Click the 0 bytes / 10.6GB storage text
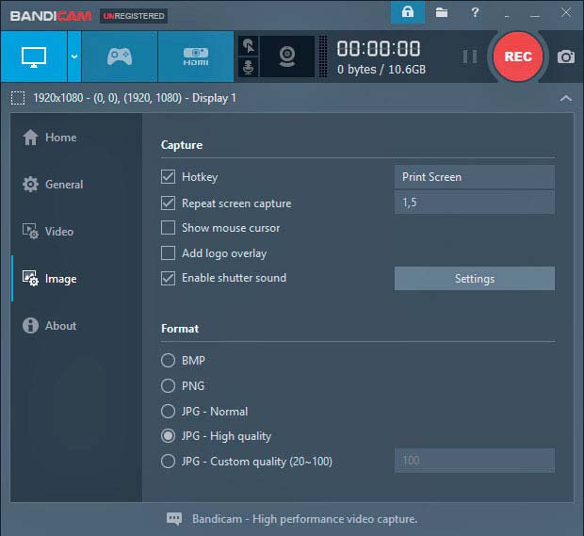584x536 pixels. tap(381, 70)
